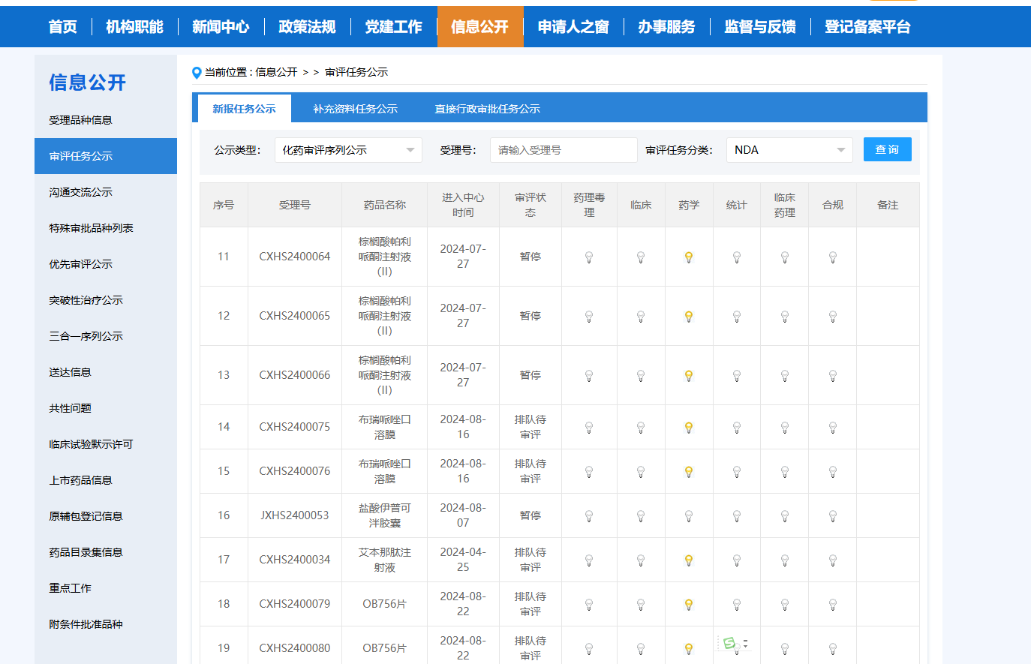Click 信息公开 in the breadcrumb
This screenshot has width=1031, height=664.
[x=276, y=72]
